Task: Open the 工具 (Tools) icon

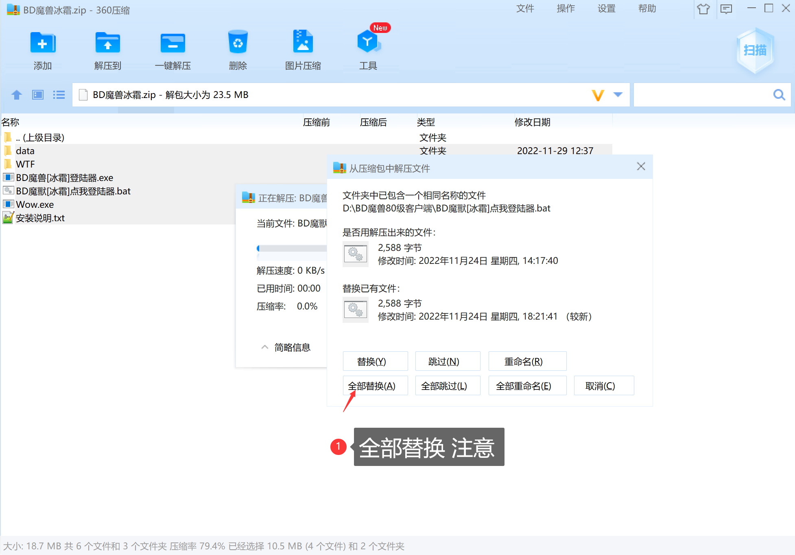Action: coord(368,41)
